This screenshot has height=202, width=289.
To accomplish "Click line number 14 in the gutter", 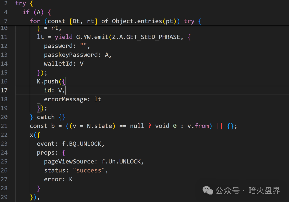I will [x=4, y=64].
